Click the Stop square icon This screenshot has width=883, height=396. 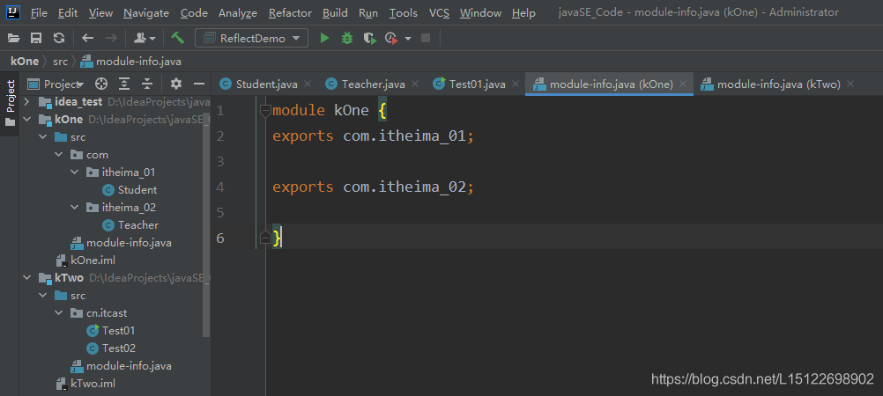pos(426,38)
